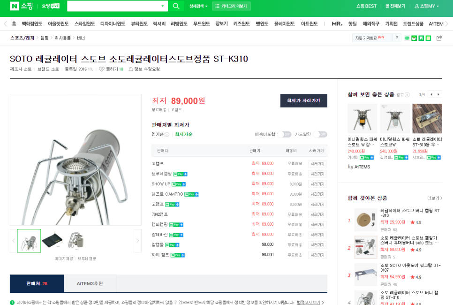The width and height of the screenshot is (453, 305).
Task: Expand the 상세검색 dropdown
Action: 198,6
